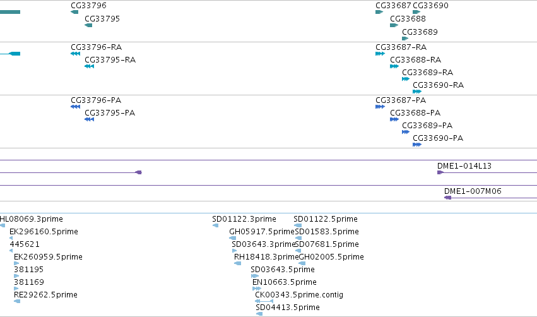The image size is (537, 317).
Task: Select the EK260959.5prime EST glyph
Action: click(x=16, y=263)
